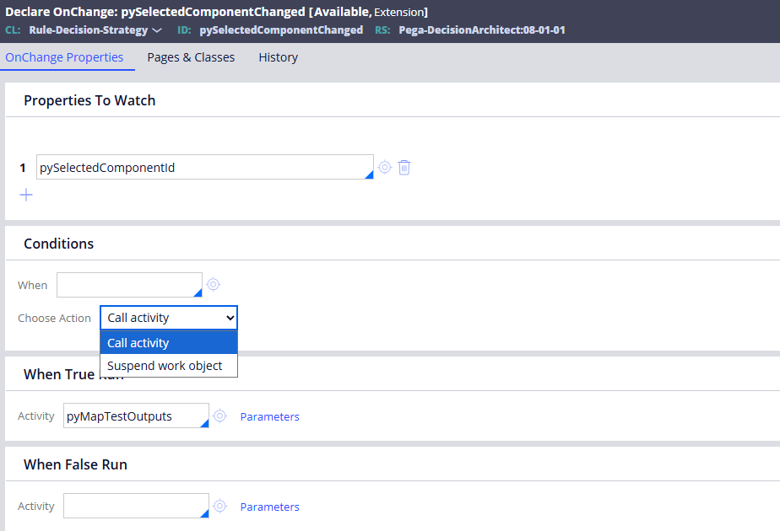
Task: Open Parameters link for When False activity
Action: point(269,507)
